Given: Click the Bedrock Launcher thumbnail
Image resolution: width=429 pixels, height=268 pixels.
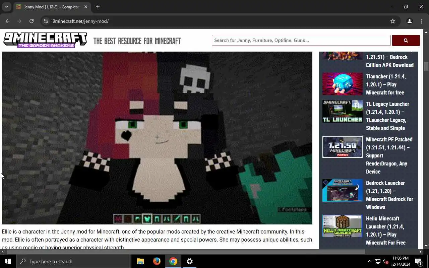Looking at the screenshot, I should pos(342,190).
